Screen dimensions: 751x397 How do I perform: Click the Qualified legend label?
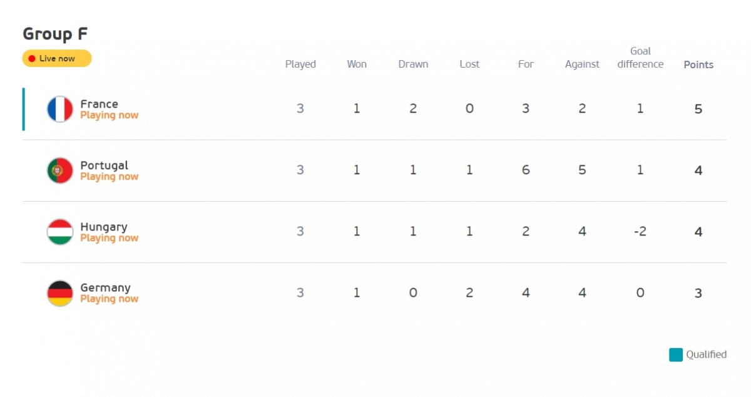(x=706, y=354)
